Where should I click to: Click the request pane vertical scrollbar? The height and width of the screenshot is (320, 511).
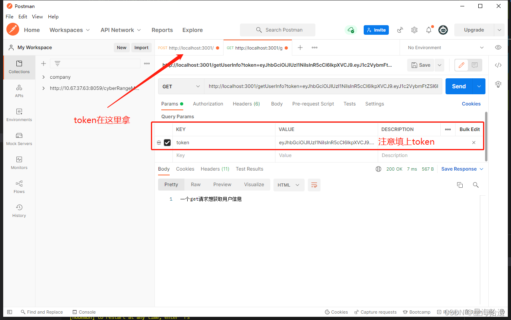tap(486, 136)
